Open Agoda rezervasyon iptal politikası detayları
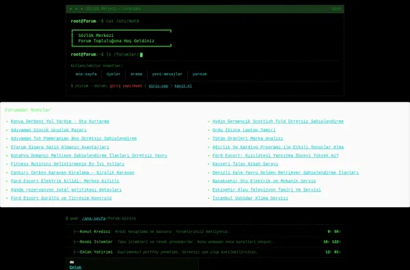The width and height of the screenshot is (410, 270). (66, 189)
